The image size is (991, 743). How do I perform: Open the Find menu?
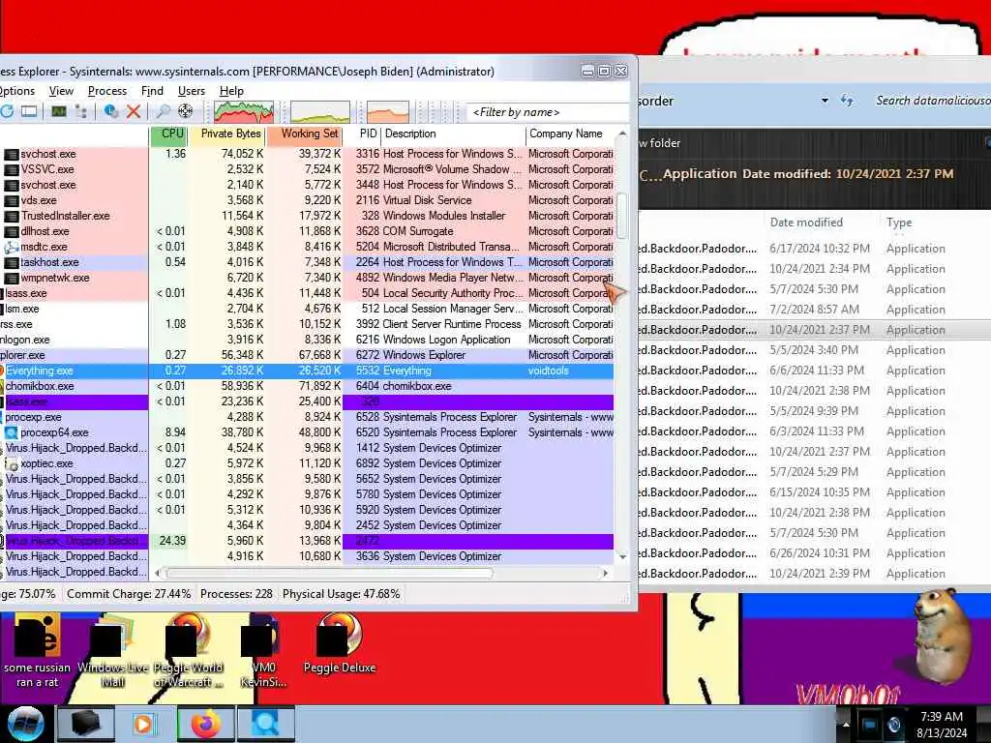click(x=152, y=91)
